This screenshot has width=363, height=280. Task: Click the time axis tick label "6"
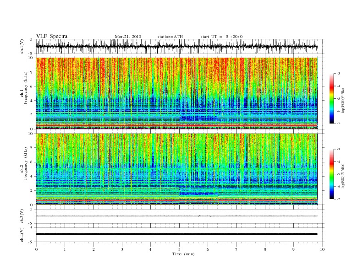208,249
